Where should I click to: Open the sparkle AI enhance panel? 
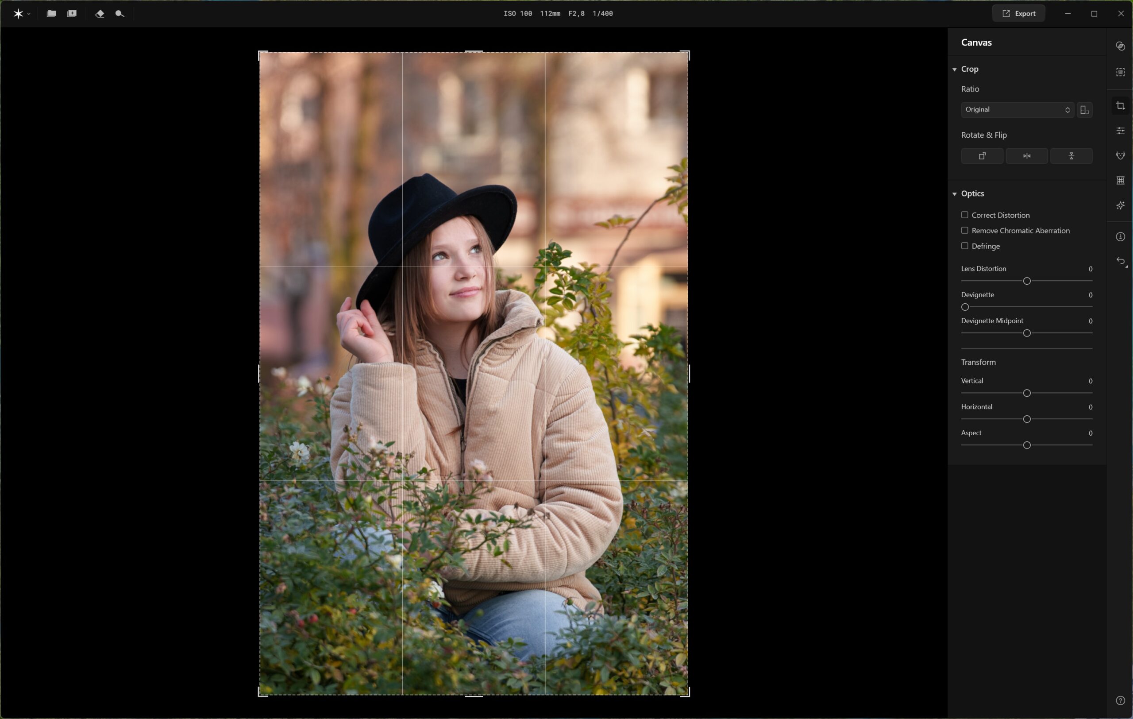[x=1120, y=205]
